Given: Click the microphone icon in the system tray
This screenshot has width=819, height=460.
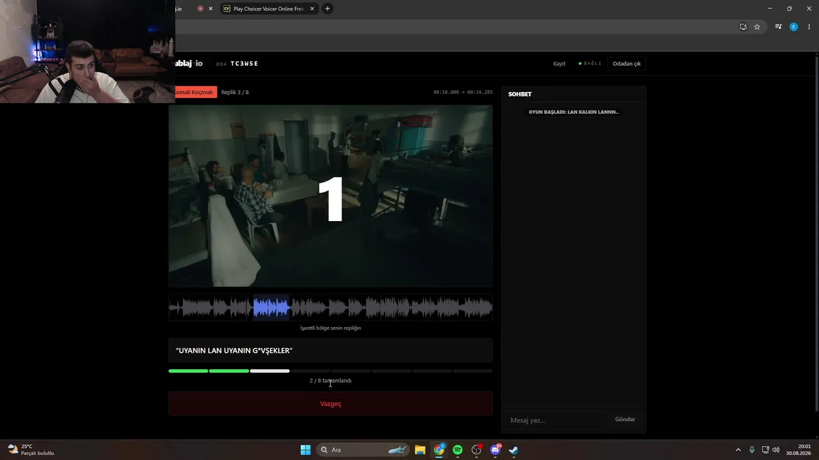Looking at the screenshot, I should [752, 450].
